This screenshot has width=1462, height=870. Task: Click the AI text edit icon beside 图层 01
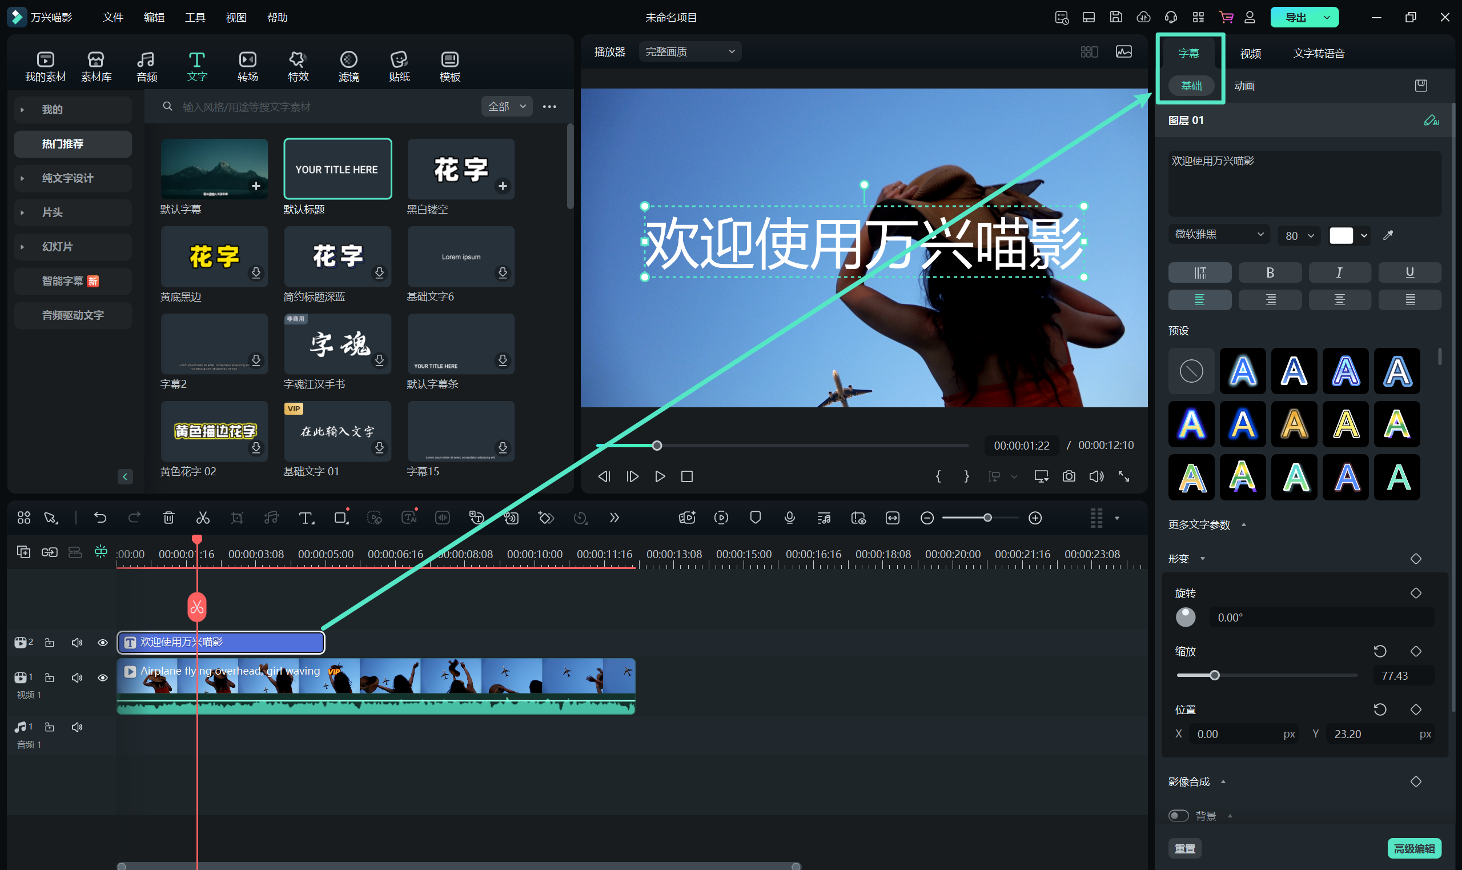[1431, 120]
